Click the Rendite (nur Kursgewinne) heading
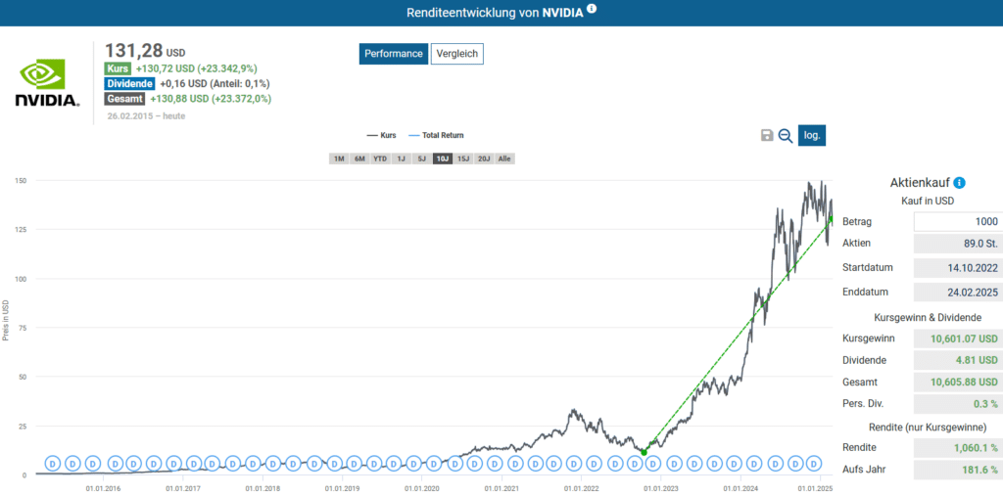The width and height of the screenshot is (1003, 496). (927, 427)
